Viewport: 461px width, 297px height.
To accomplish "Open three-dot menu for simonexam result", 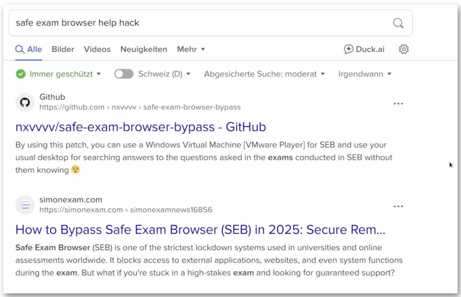I will [x=398, y=207].
